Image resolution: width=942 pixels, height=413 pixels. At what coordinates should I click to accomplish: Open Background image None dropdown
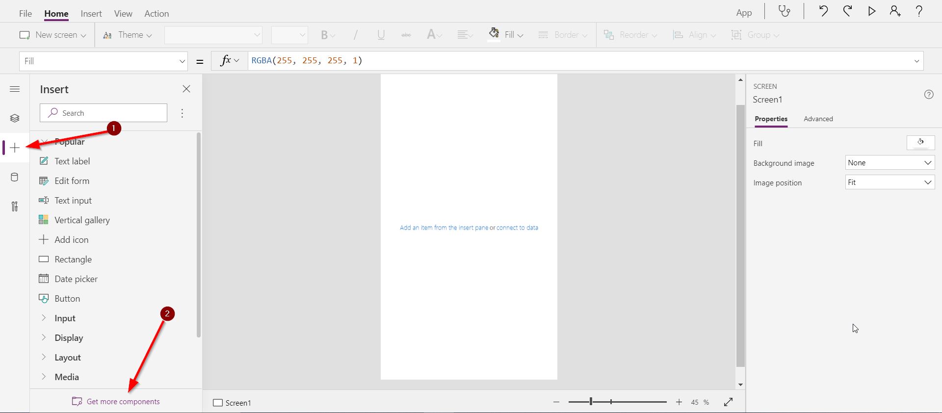(890, 163)
